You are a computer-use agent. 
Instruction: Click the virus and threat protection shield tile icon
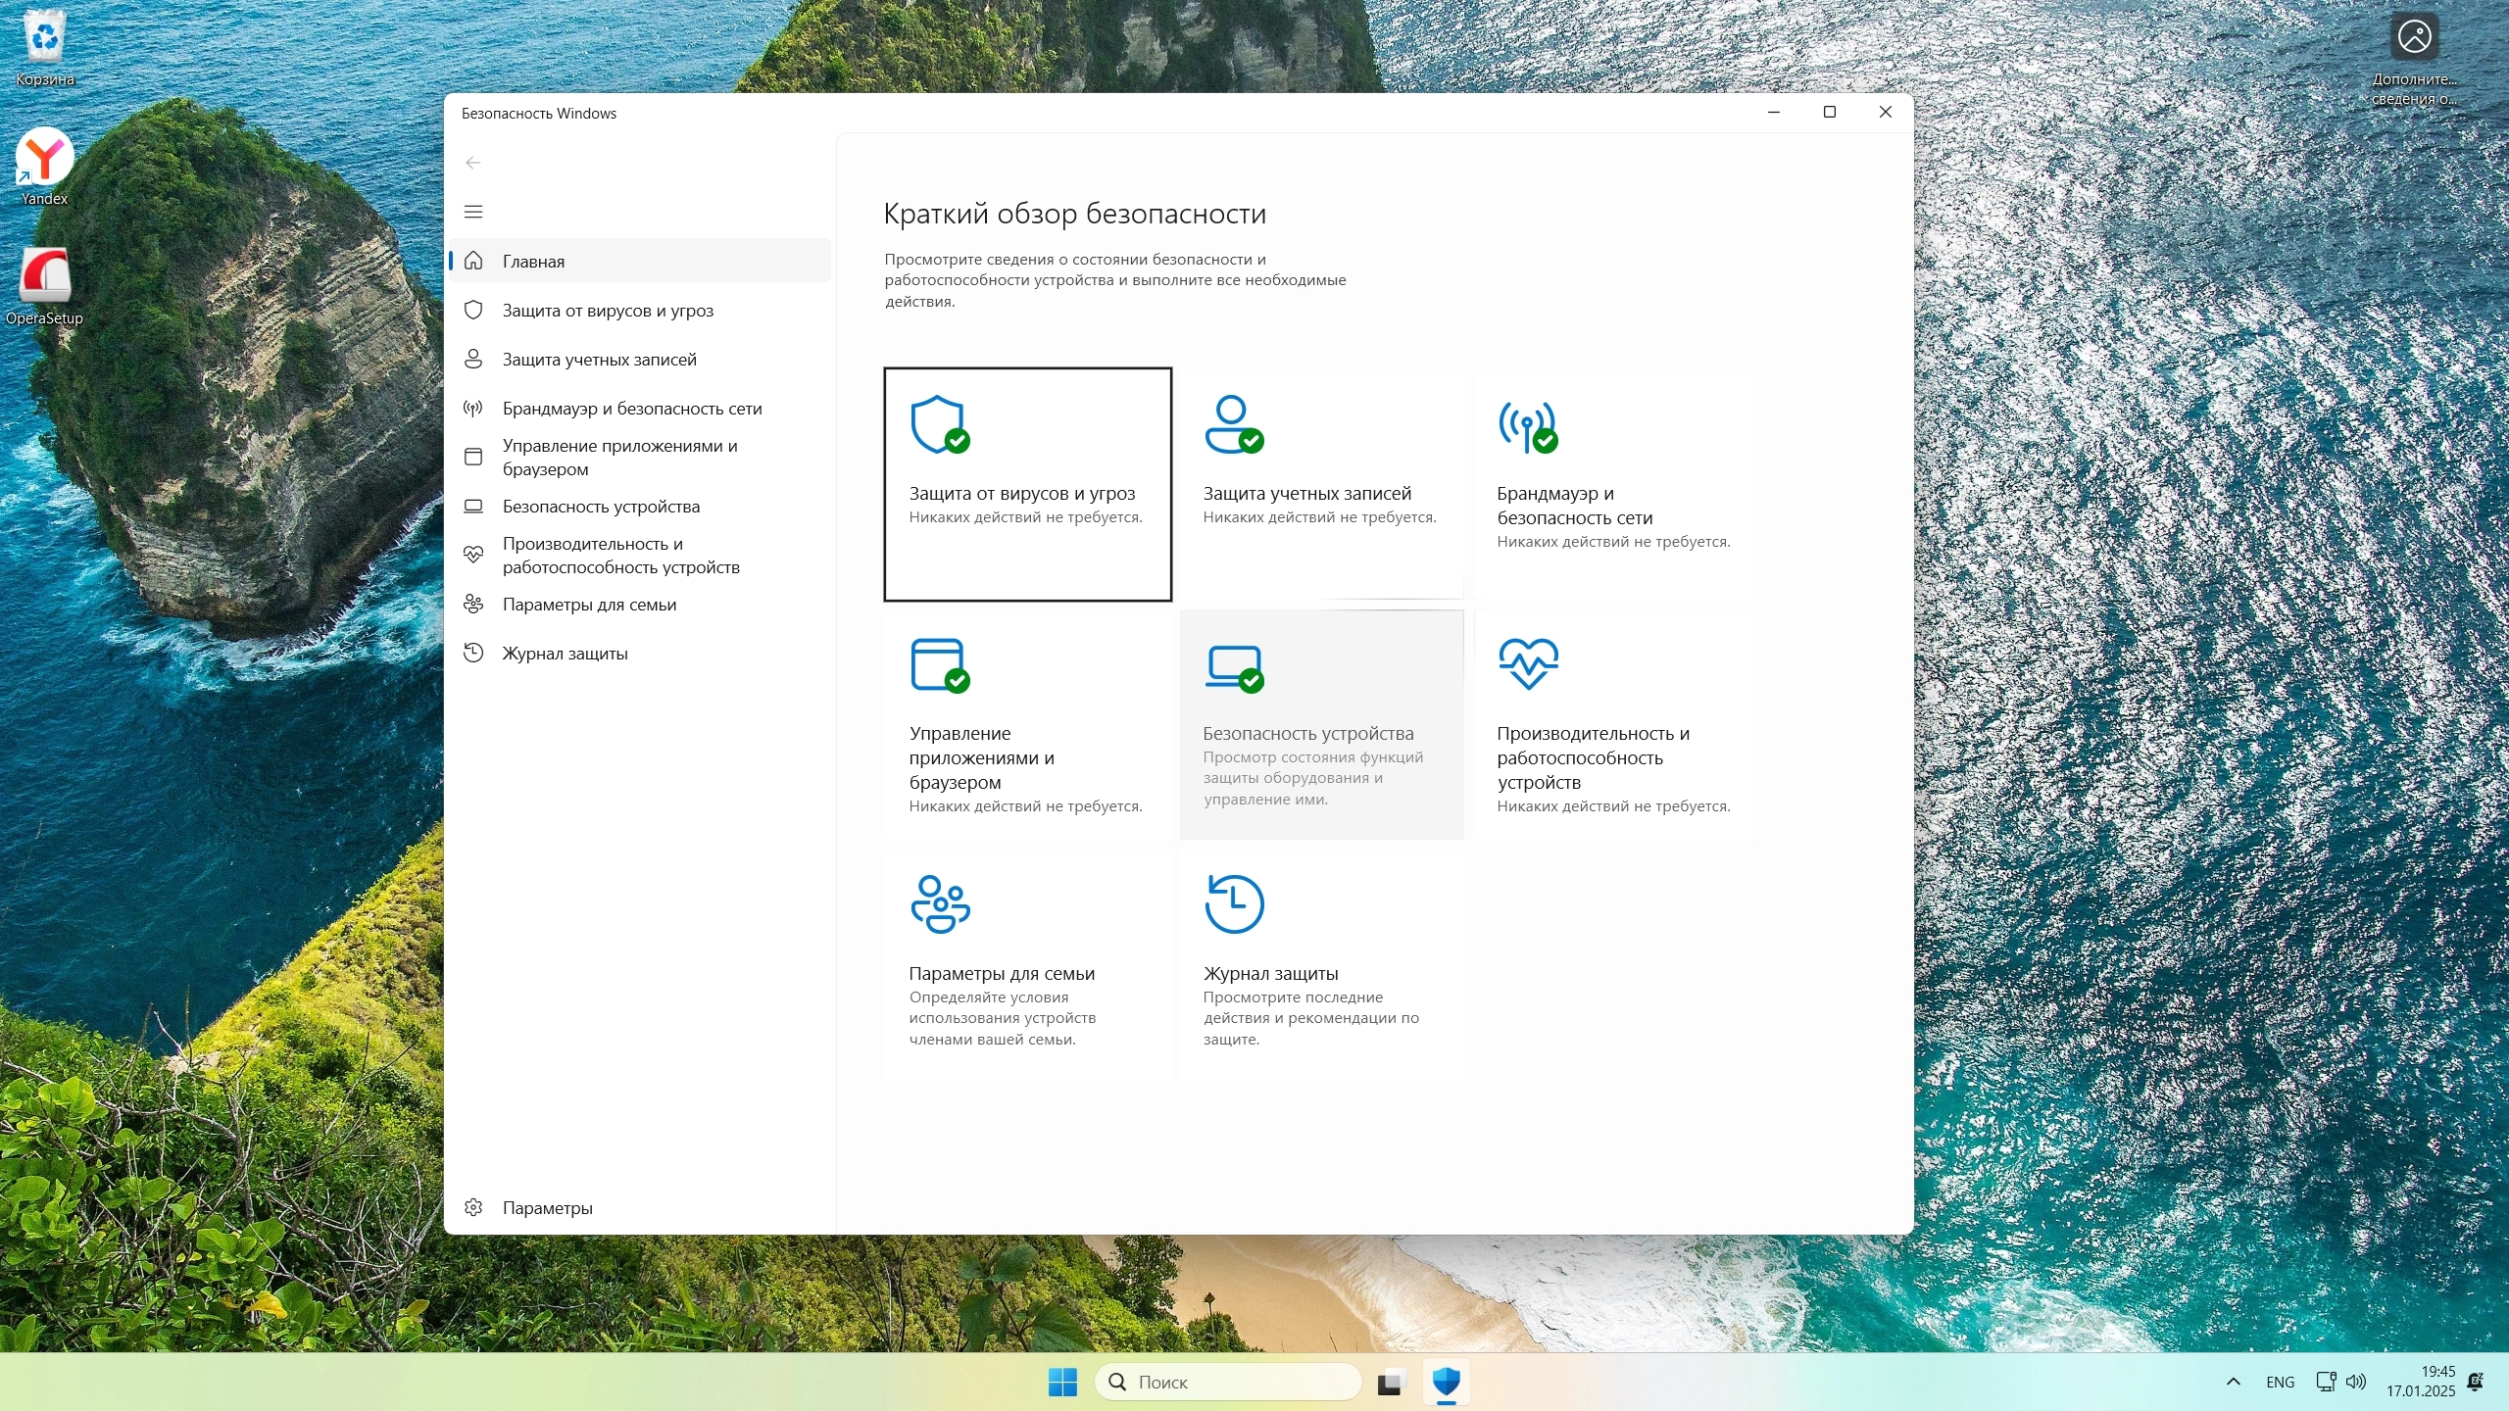939,424
